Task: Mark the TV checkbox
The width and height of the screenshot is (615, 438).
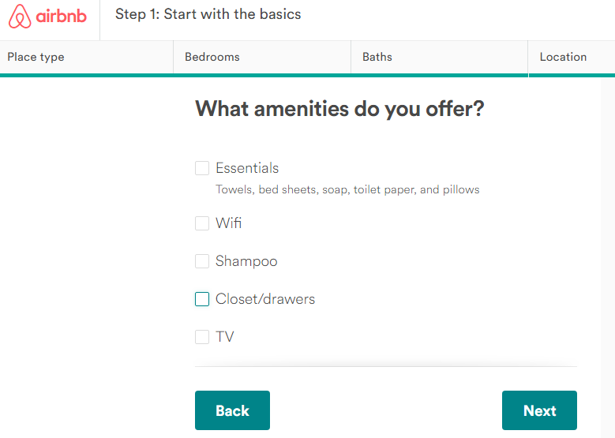Action: pos(202,337)
